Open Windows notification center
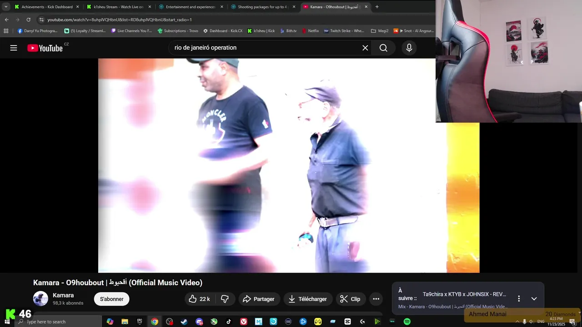Image resolution: width=582 pixels, height=327 pixels. pos(572,322)
